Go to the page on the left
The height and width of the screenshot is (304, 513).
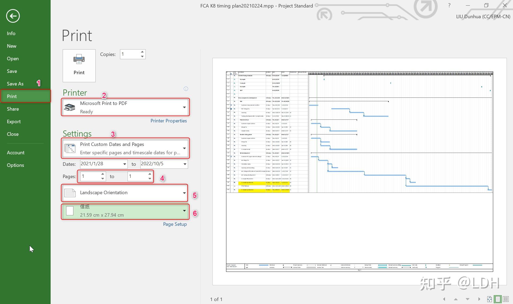[x=444, y=299]
